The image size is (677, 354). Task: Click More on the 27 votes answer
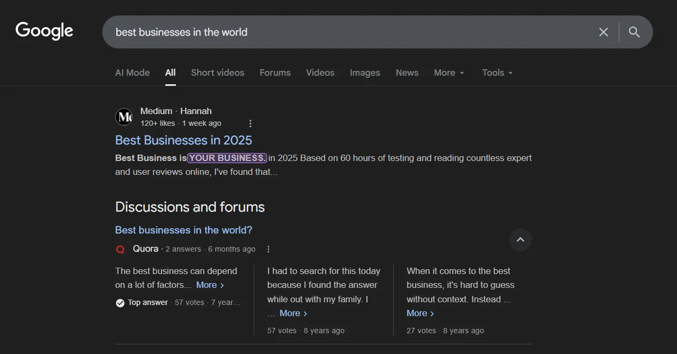coord(420,313)
